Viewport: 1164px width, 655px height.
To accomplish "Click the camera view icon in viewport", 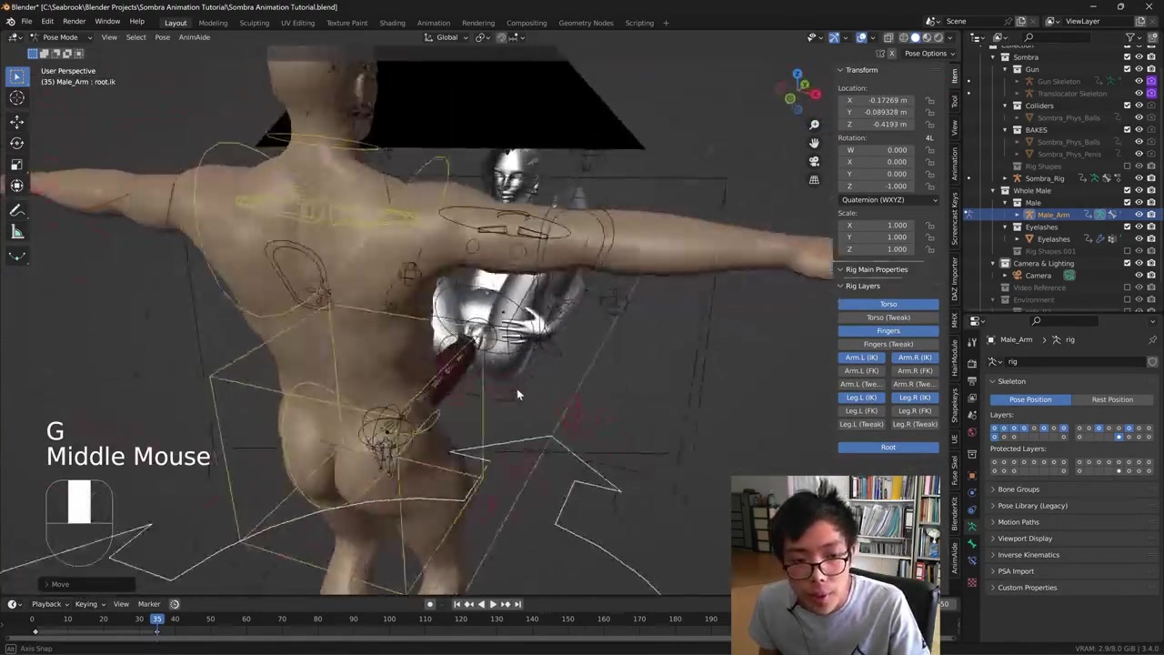I will pos(814,161).
